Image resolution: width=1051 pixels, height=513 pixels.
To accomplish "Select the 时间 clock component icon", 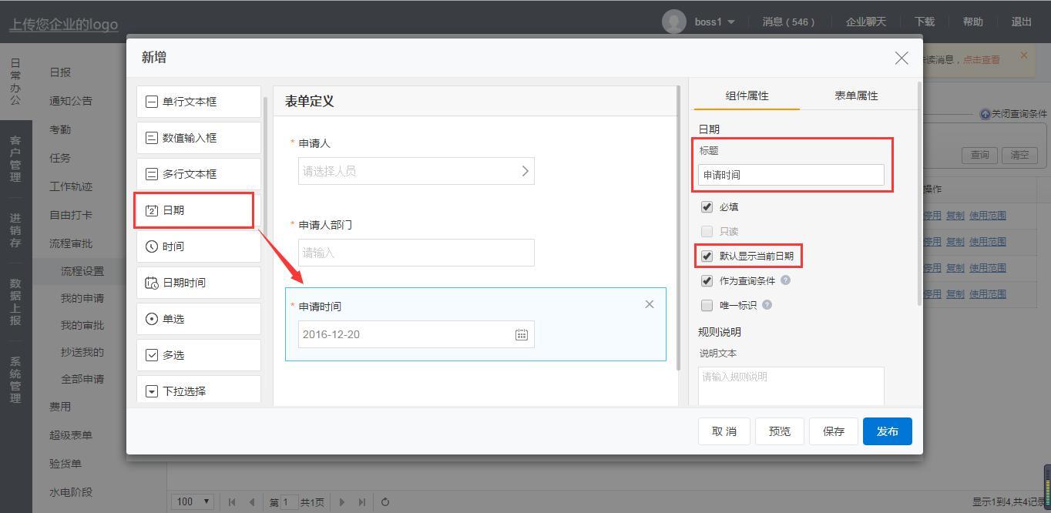I will point(152,246).
